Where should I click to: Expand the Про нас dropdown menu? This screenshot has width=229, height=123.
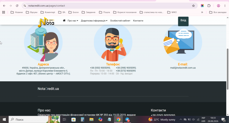pos(73,21)
